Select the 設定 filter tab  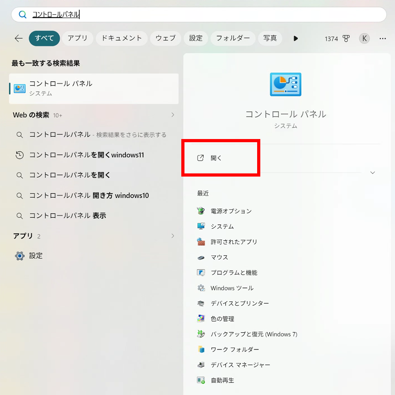(x=196, y=38)
